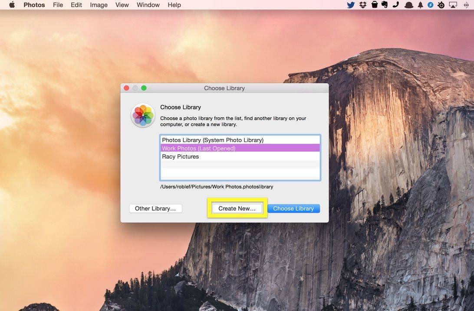Open the Help menu

point(174,5)
